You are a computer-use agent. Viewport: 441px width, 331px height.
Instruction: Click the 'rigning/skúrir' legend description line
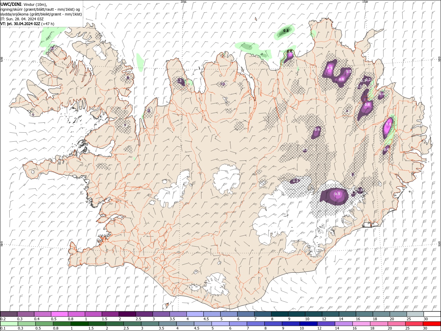coord(41,9)
